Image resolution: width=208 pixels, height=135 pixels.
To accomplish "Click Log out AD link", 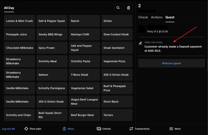I will 8,129.
